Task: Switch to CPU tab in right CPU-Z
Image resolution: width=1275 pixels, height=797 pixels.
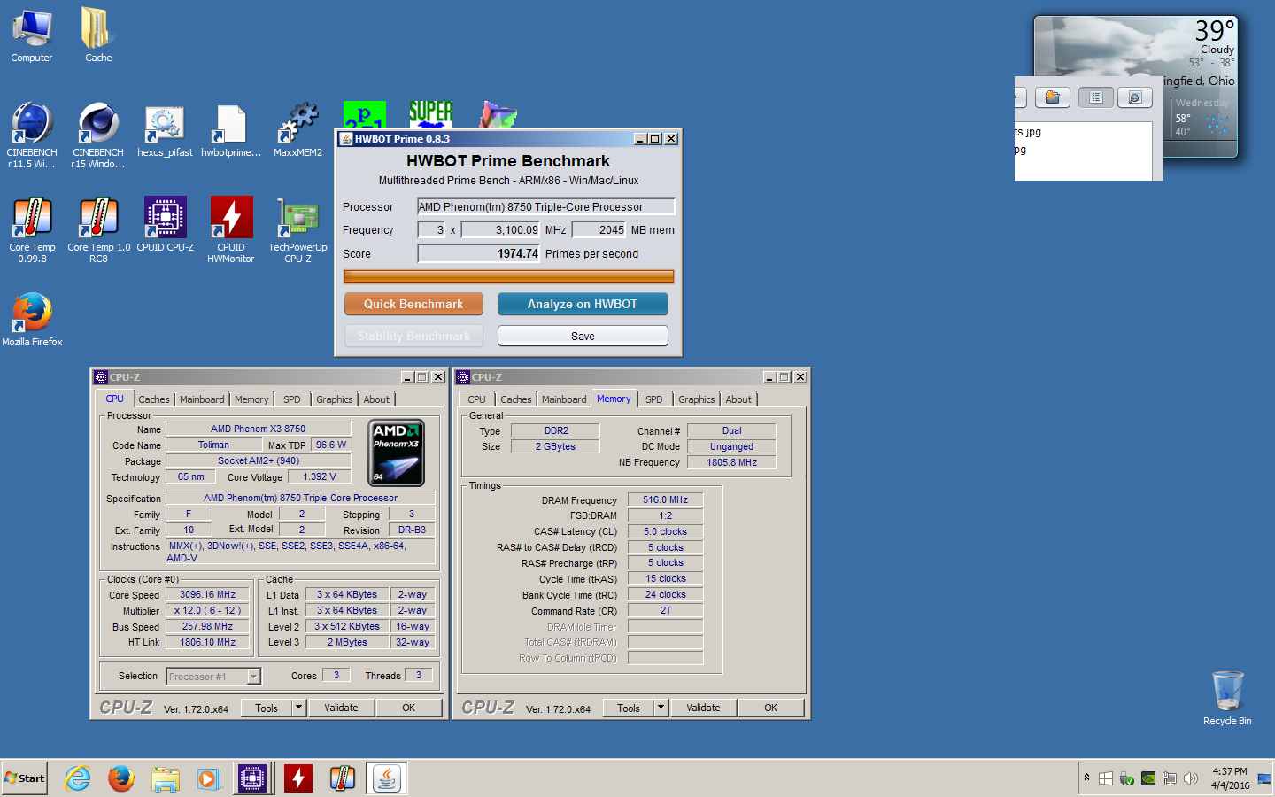Action: [x=476, y=399]
